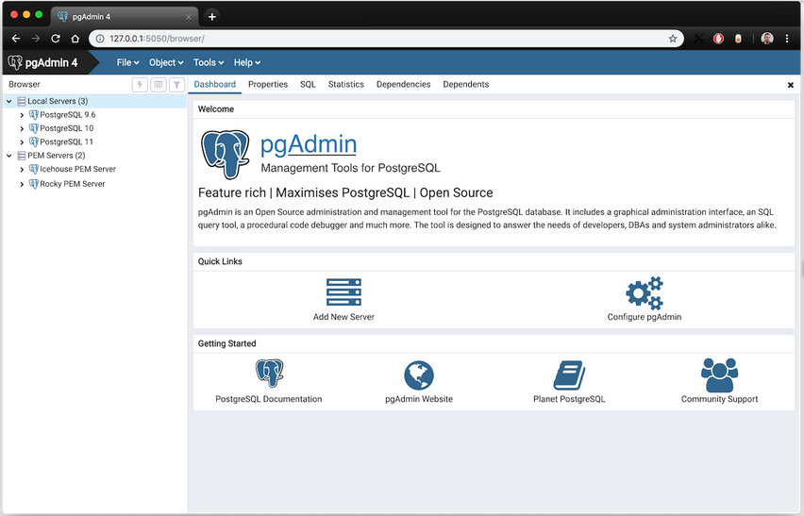Reload the page in browser

[56, 39]
